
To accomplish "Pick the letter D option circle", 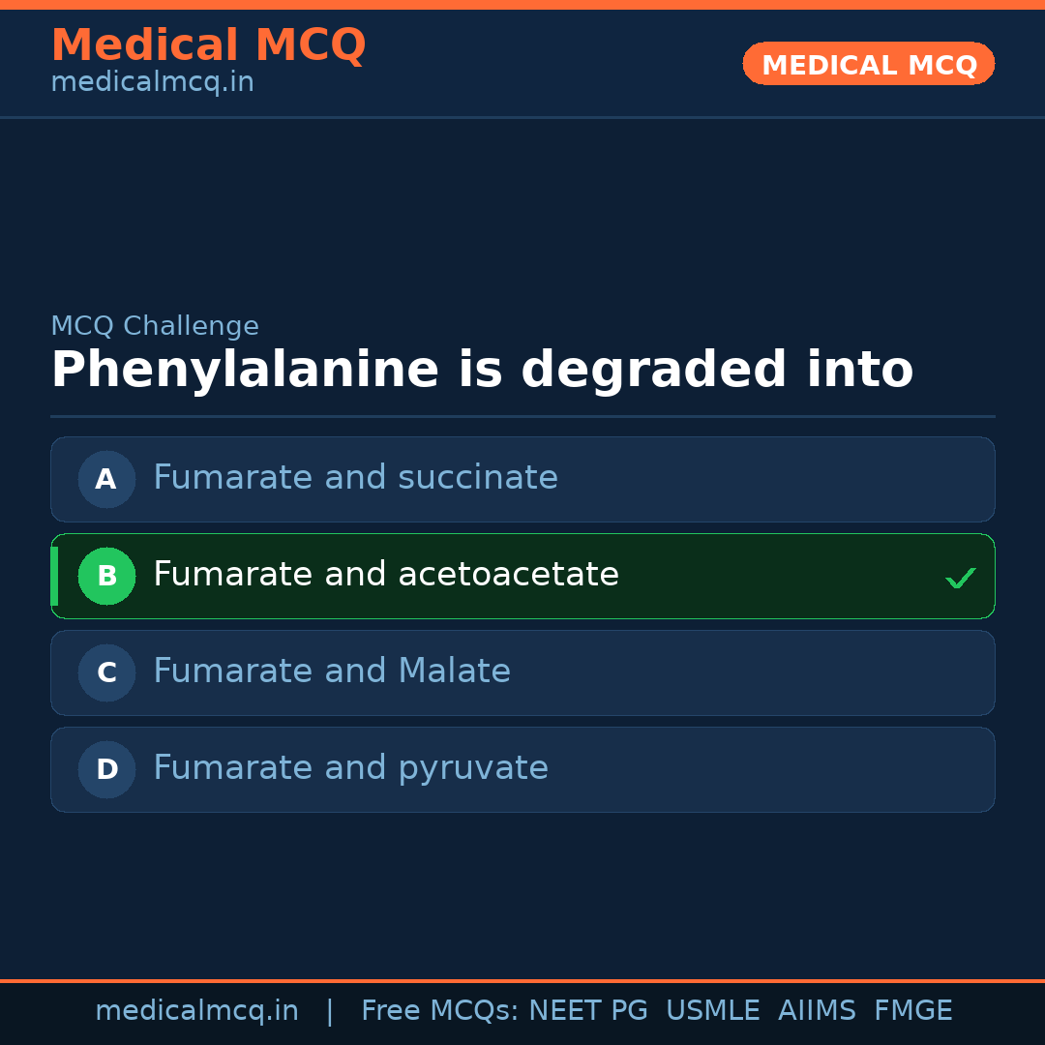I will [x=106, y=769].
